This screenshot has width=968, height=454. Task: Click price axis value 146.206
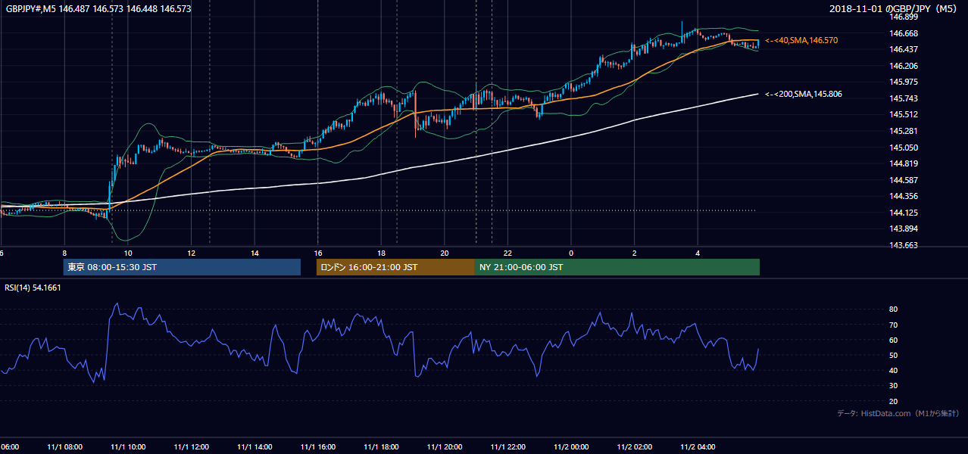pos(903,66)
